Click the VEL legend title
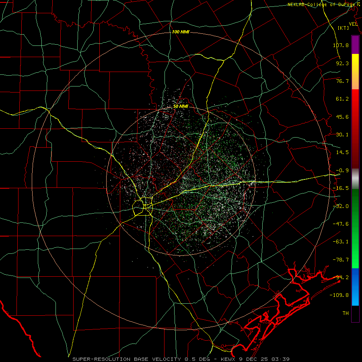Viewport: 362px width, 362px height. tap(354, 24)
